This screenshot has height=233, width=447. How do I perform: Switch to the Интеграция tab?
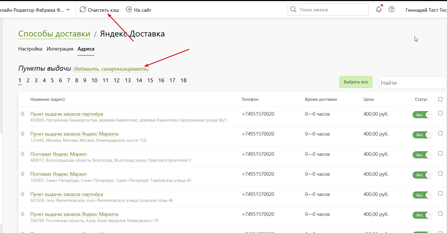(60, 49)
